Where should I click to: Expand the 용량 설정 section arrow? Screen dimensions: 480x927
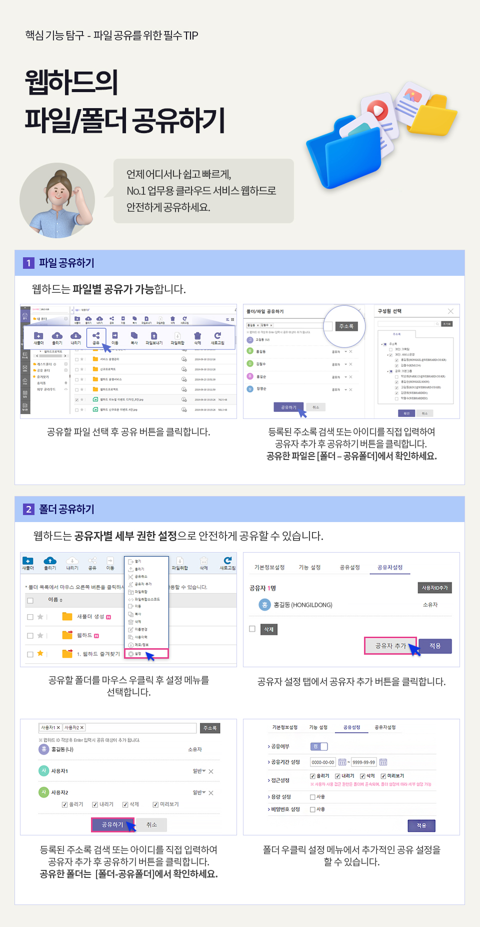269,797
